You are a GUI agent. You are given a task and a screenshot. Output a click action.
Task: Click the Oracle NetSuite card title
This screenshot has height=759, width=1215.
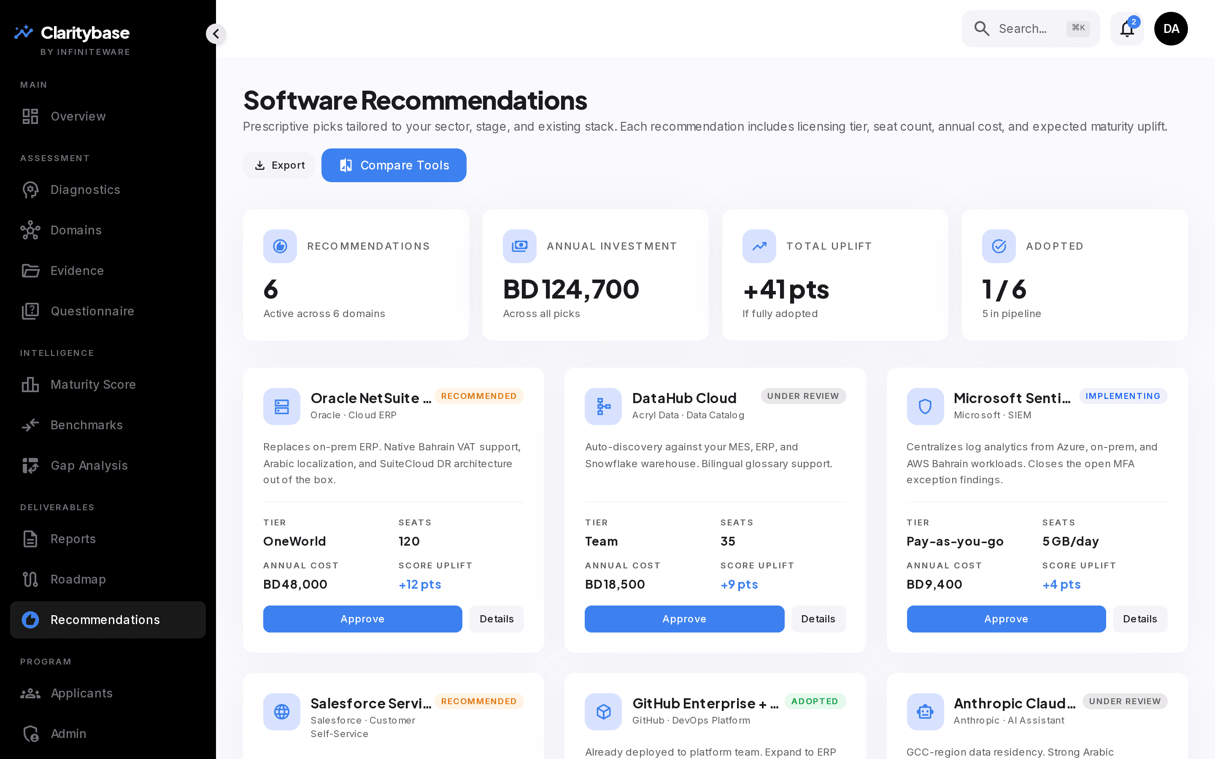tap(370, 398)
